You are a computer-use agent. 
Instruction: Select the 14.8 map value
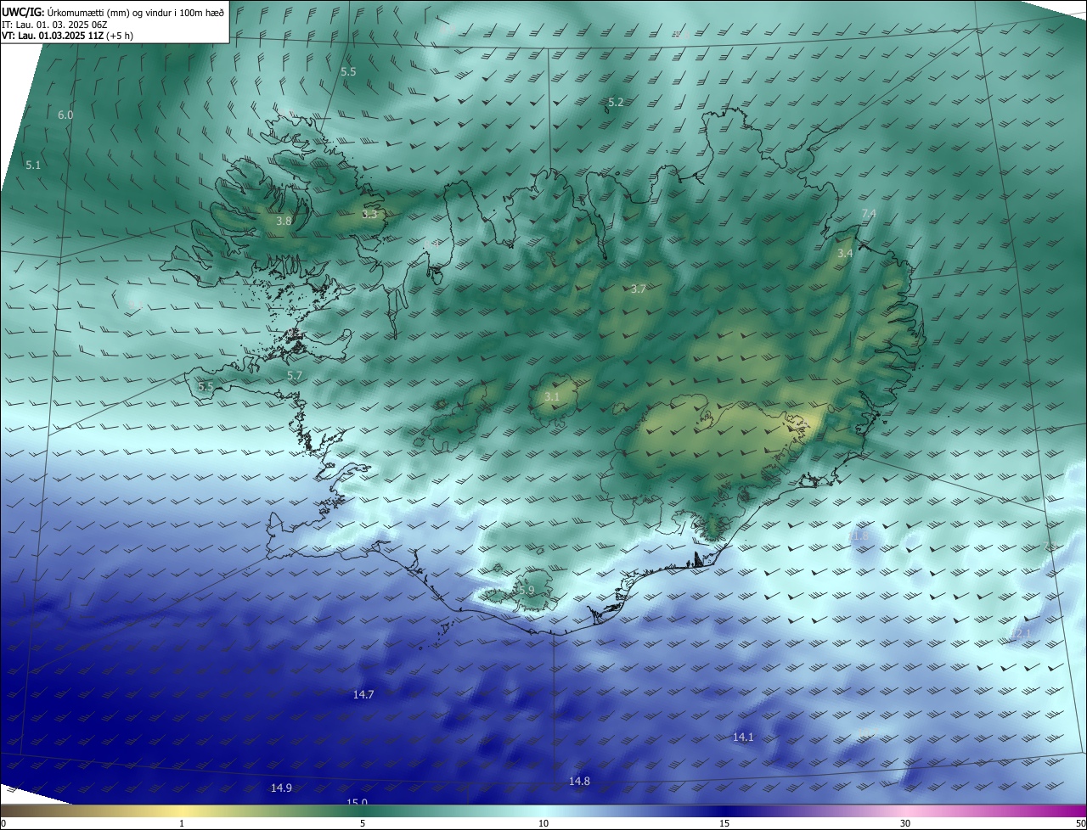tap(579, 781)
